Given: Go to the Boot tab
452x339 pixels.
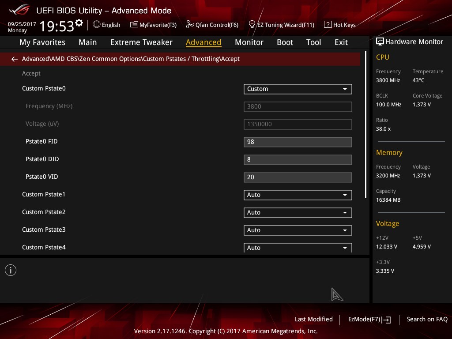Looking at the screenshot, I should click(285, 42).
